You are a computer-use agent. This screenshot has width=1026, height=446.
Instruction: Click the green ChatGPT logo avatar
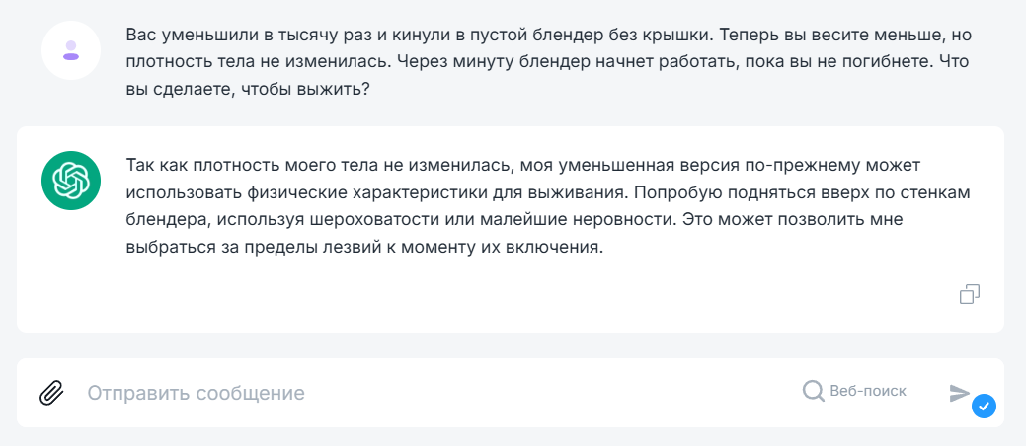(x=71, y=181)
